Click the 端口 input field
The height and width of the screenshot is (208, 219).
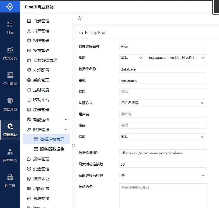162,92
